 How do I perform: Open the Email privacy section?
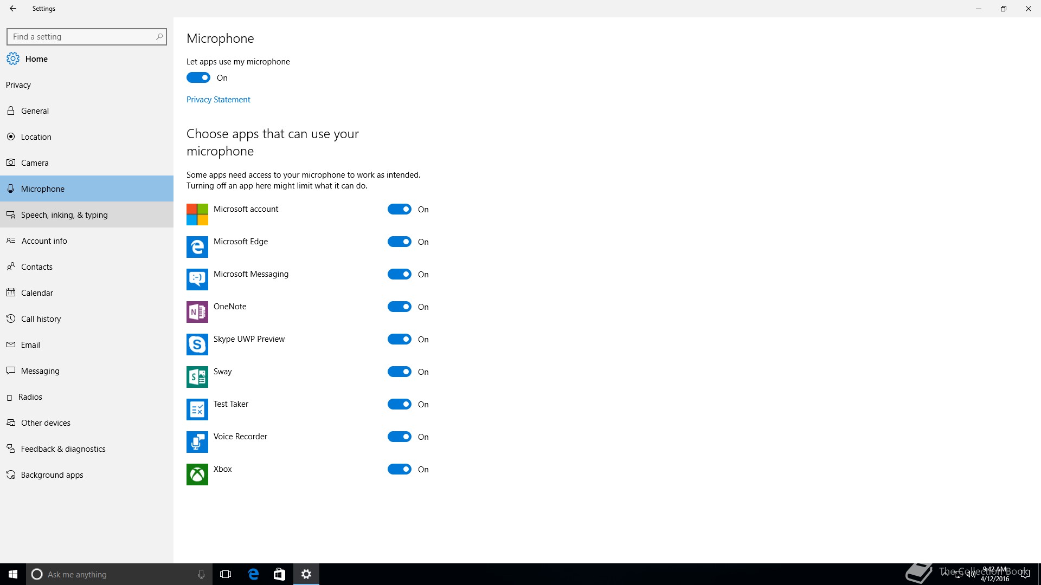[87, 344]
